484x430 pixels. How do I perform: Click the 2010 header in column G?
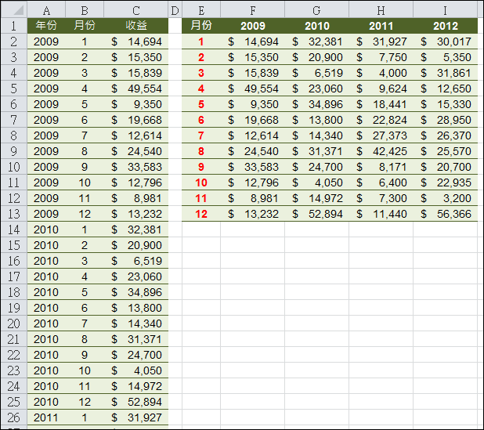[317, 26]
